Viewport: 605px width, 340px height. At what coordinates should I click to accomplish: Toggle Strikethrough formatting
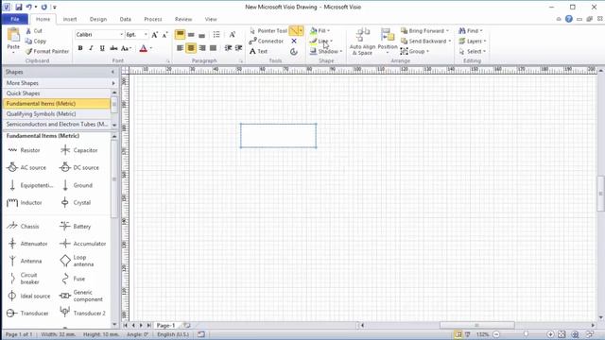pos(113,48)
